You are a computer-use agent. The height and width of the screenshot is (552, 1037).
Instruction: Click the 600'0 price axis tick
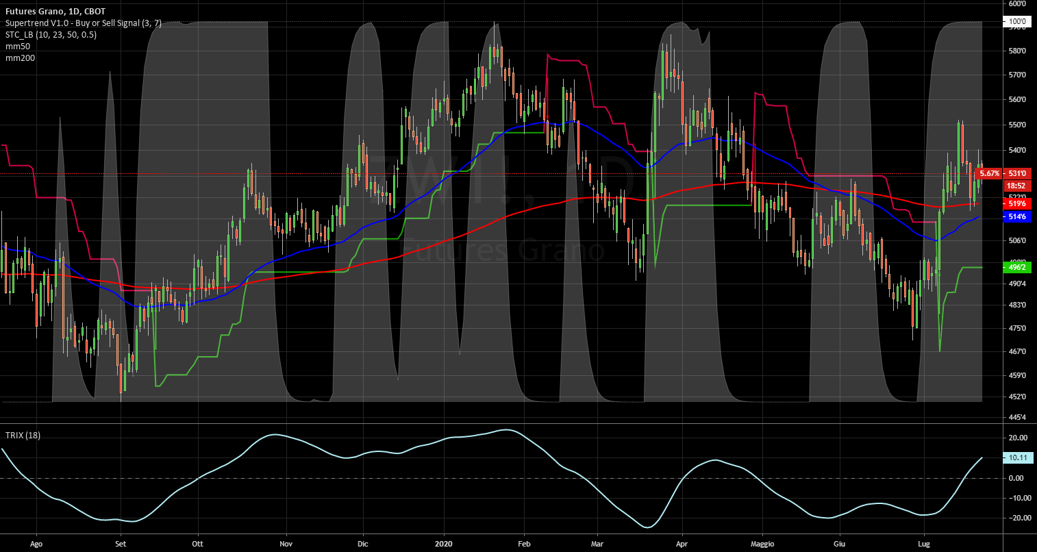[x=1017, y=3]
